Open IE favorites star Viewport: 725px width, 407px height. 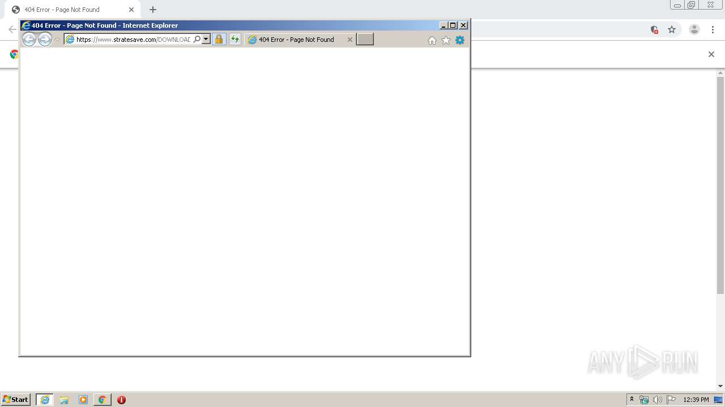[x=446, y=40]
